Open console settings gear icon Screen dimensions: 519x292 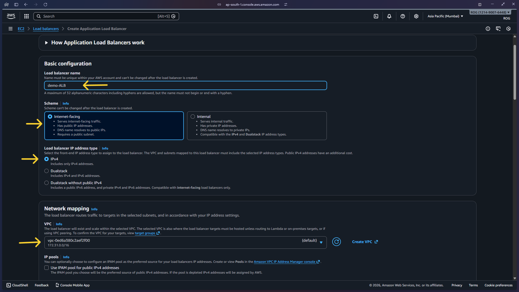click(416, 16)
